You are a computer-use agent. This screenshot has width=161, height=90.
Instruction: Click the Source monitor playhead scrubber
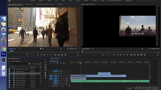(12, 51)
